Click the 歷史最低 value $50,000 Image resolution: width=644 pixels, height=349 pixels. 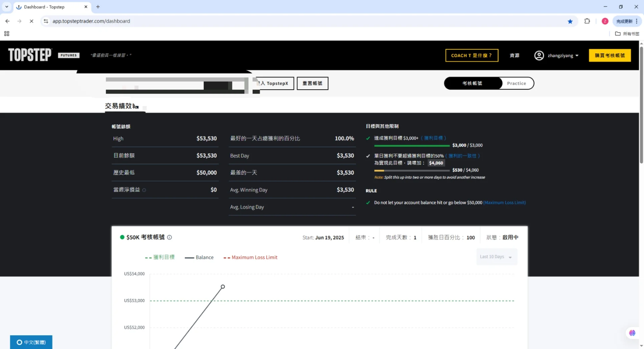207,172
